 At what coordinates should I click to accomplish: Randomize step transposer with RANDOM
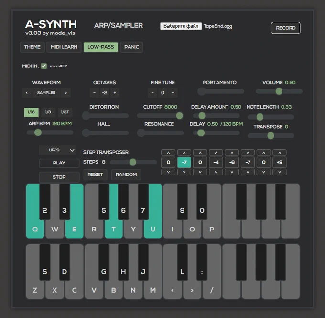coord(126,175)
